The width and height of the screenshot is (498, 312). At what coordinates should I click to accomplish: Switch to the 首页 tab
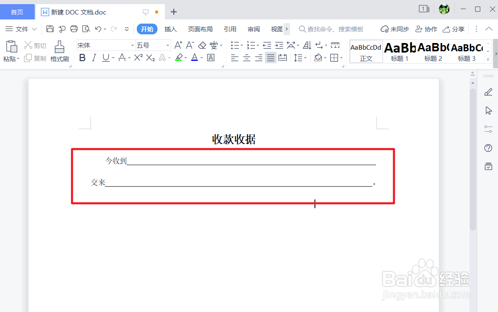(17, 12)
